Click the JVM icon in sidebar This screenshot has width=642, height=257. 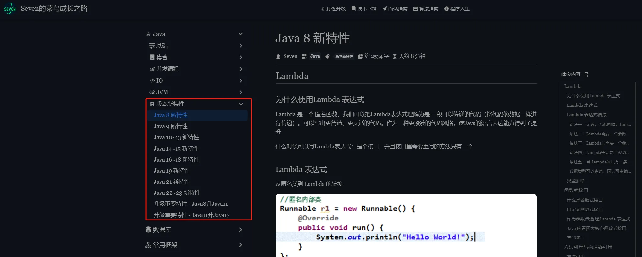[x=152, y=92]
